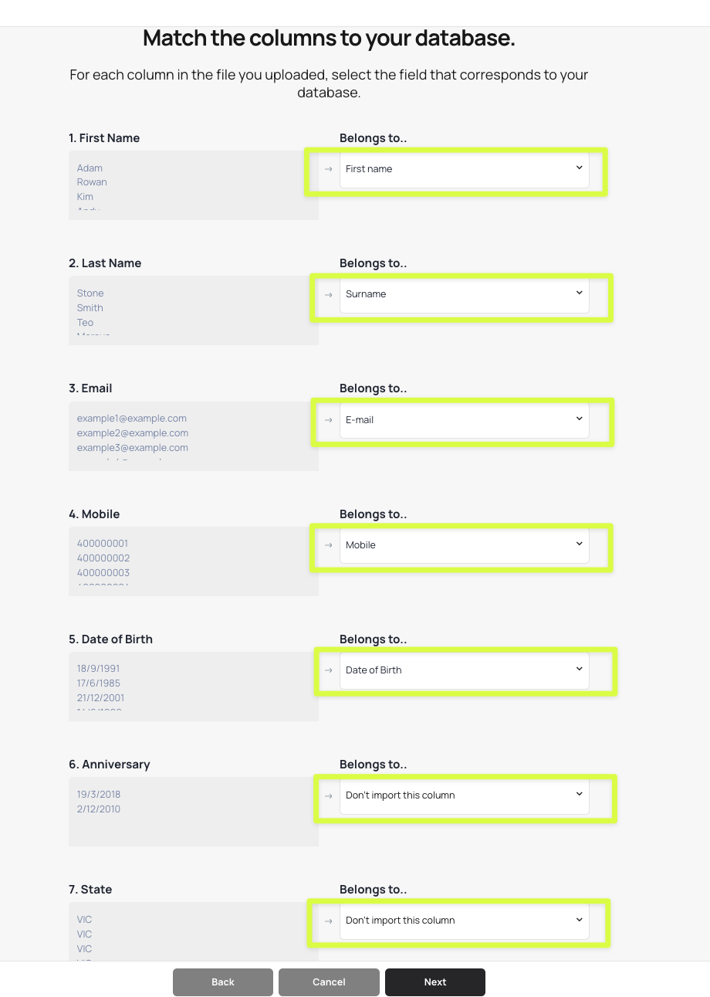Image resolution: width=710 pixels, height=997 pixels.
Task: Open the Mobile mapping dropdown
Action: [x=464, y=545]
